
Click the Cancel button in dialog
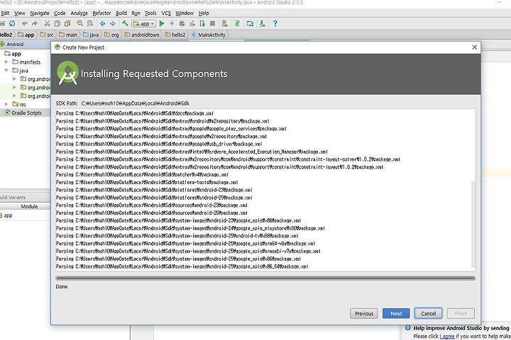pos(428,314)
